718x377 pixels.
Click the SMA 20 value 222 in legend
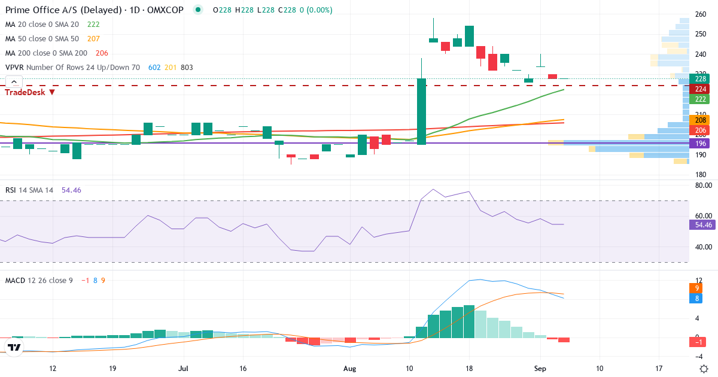point(93,25)
